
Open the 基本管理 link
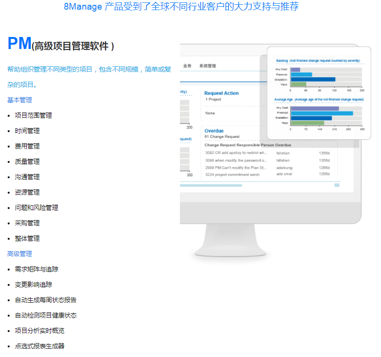pyautogui.click(x=20, y=100)
